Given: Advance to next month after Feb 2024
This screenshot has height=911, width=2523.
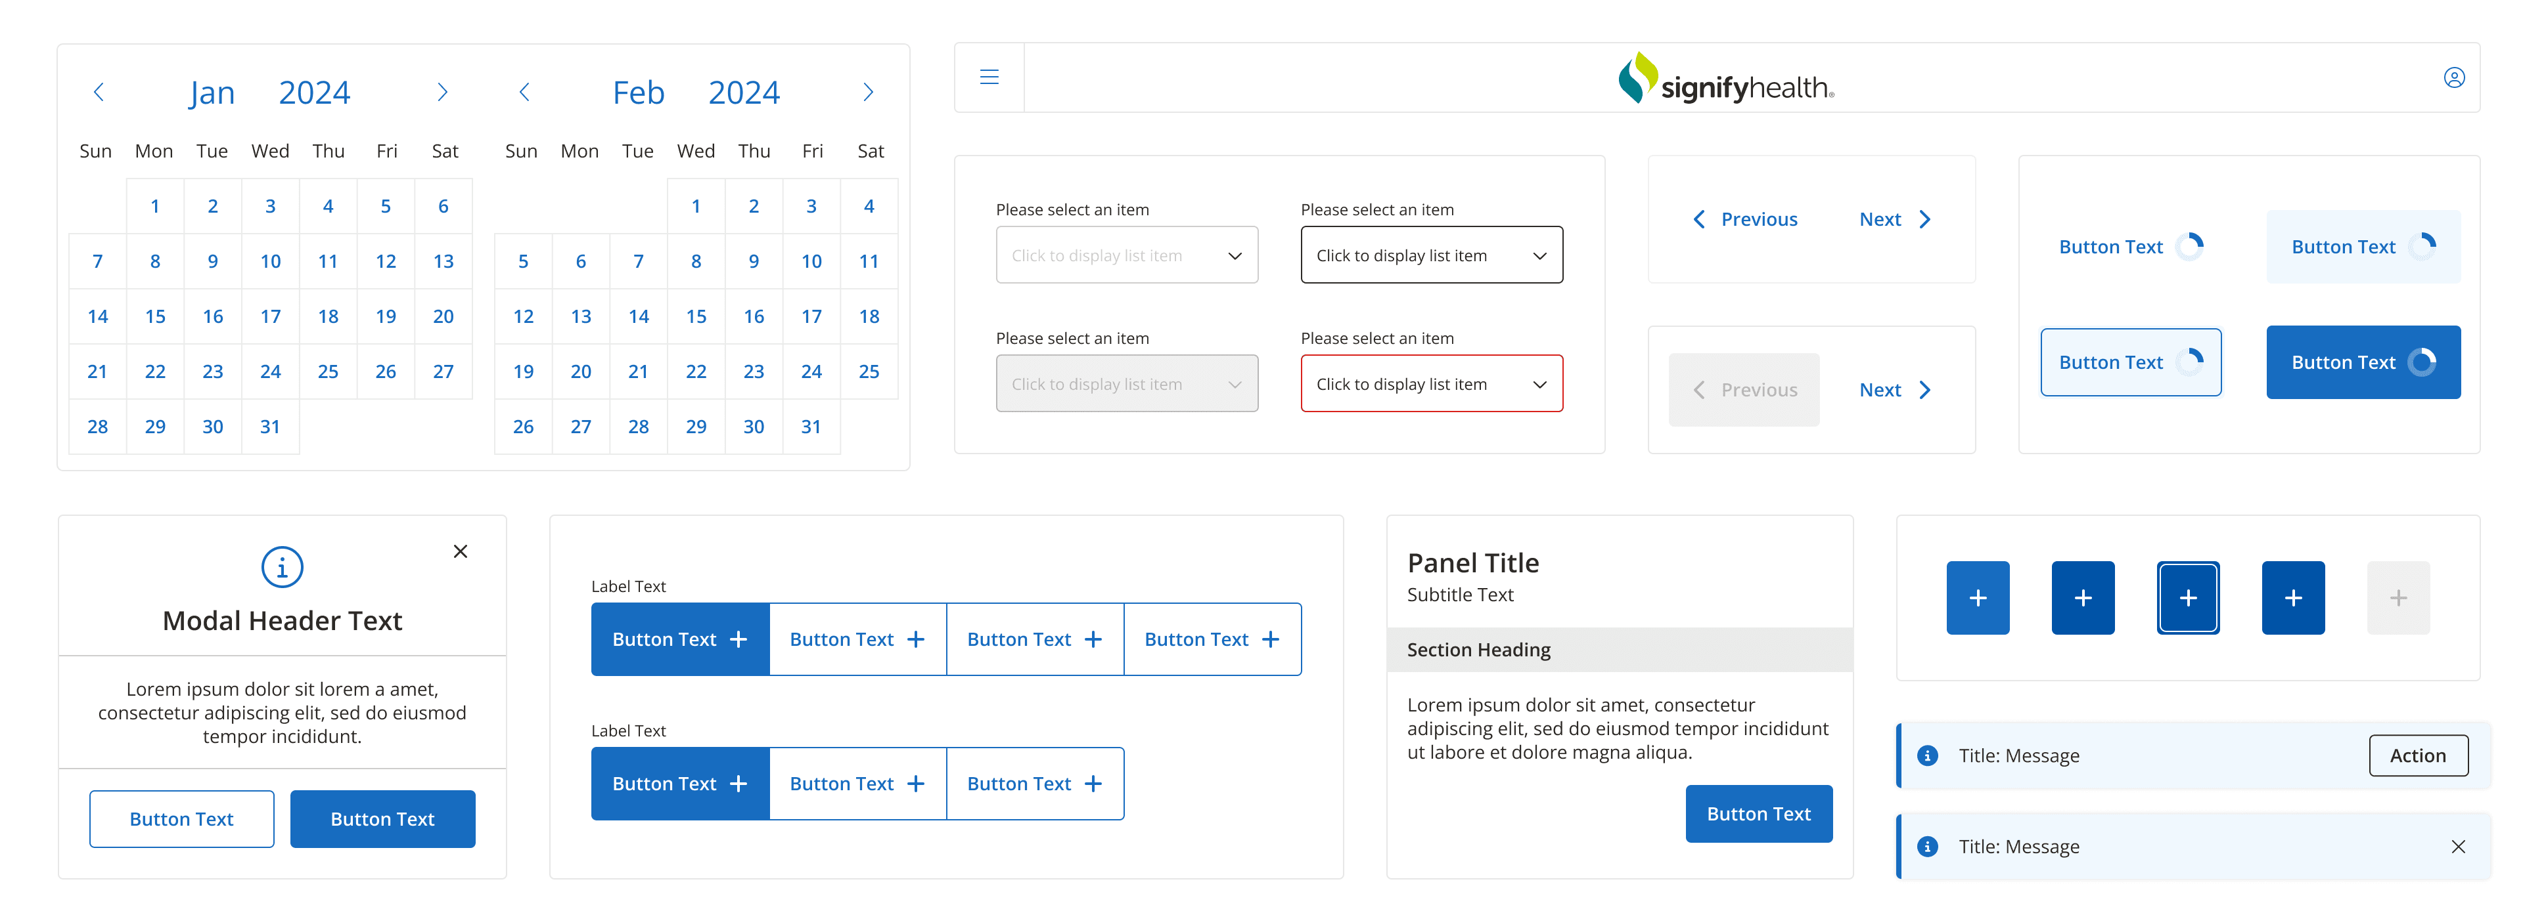Looking at the screenshot, I should point(868,92).
